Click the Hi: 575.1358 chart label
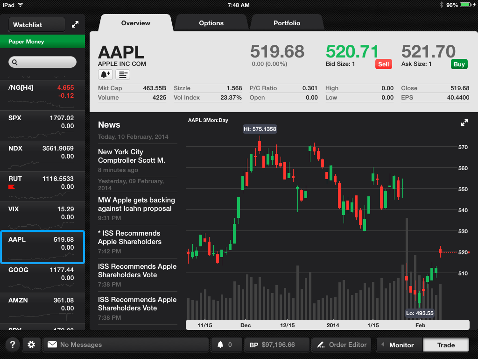The height and width of the screenshot is (359, 478). 260,129
